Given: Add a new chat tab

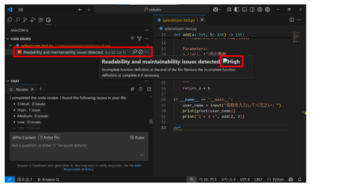Looking at the screenshot, I should coord(40,89).
